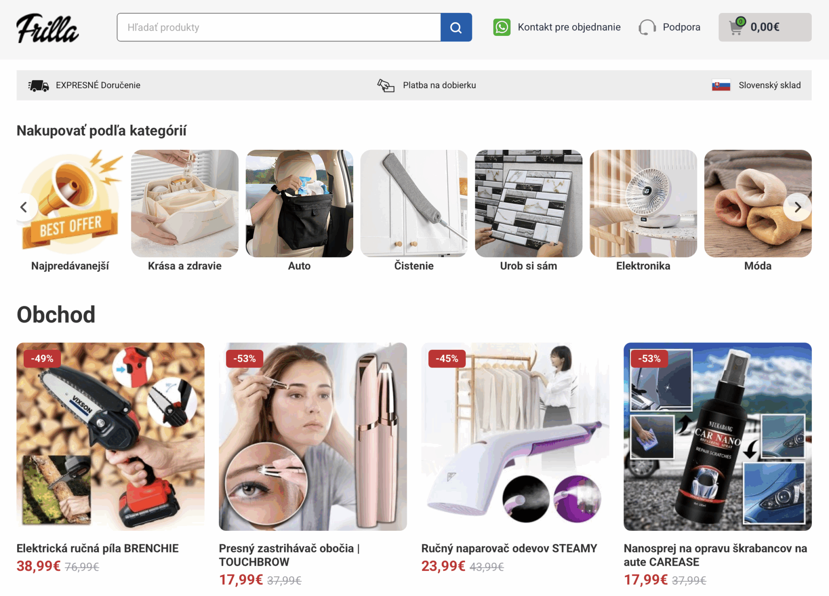Click the 0,00€ cart total button
This screenshot has width=829, height=596.
765,27
